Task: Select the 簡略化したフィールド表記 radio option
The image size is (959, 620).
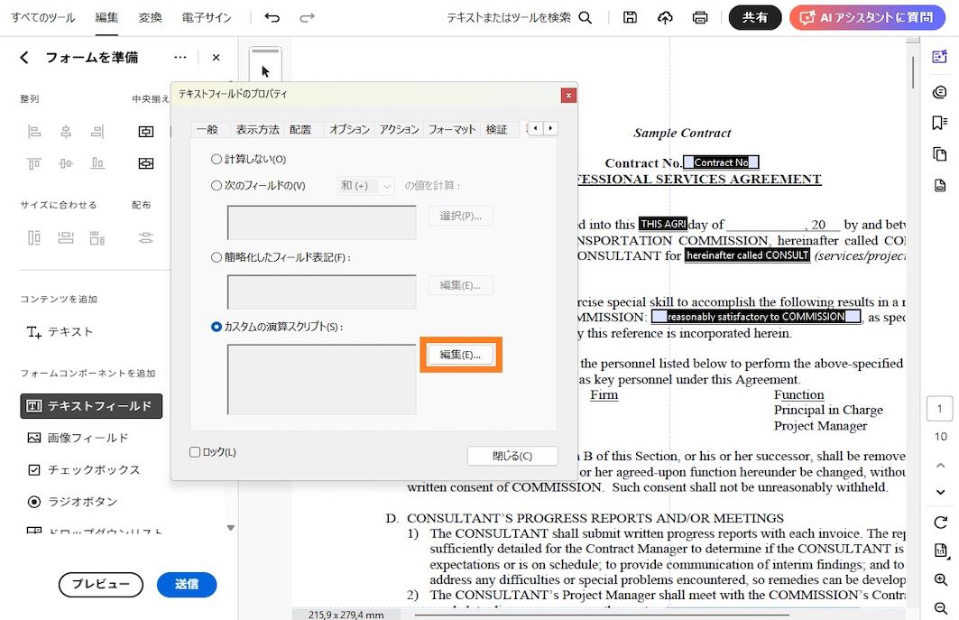Action: click(x=217, y=255)
